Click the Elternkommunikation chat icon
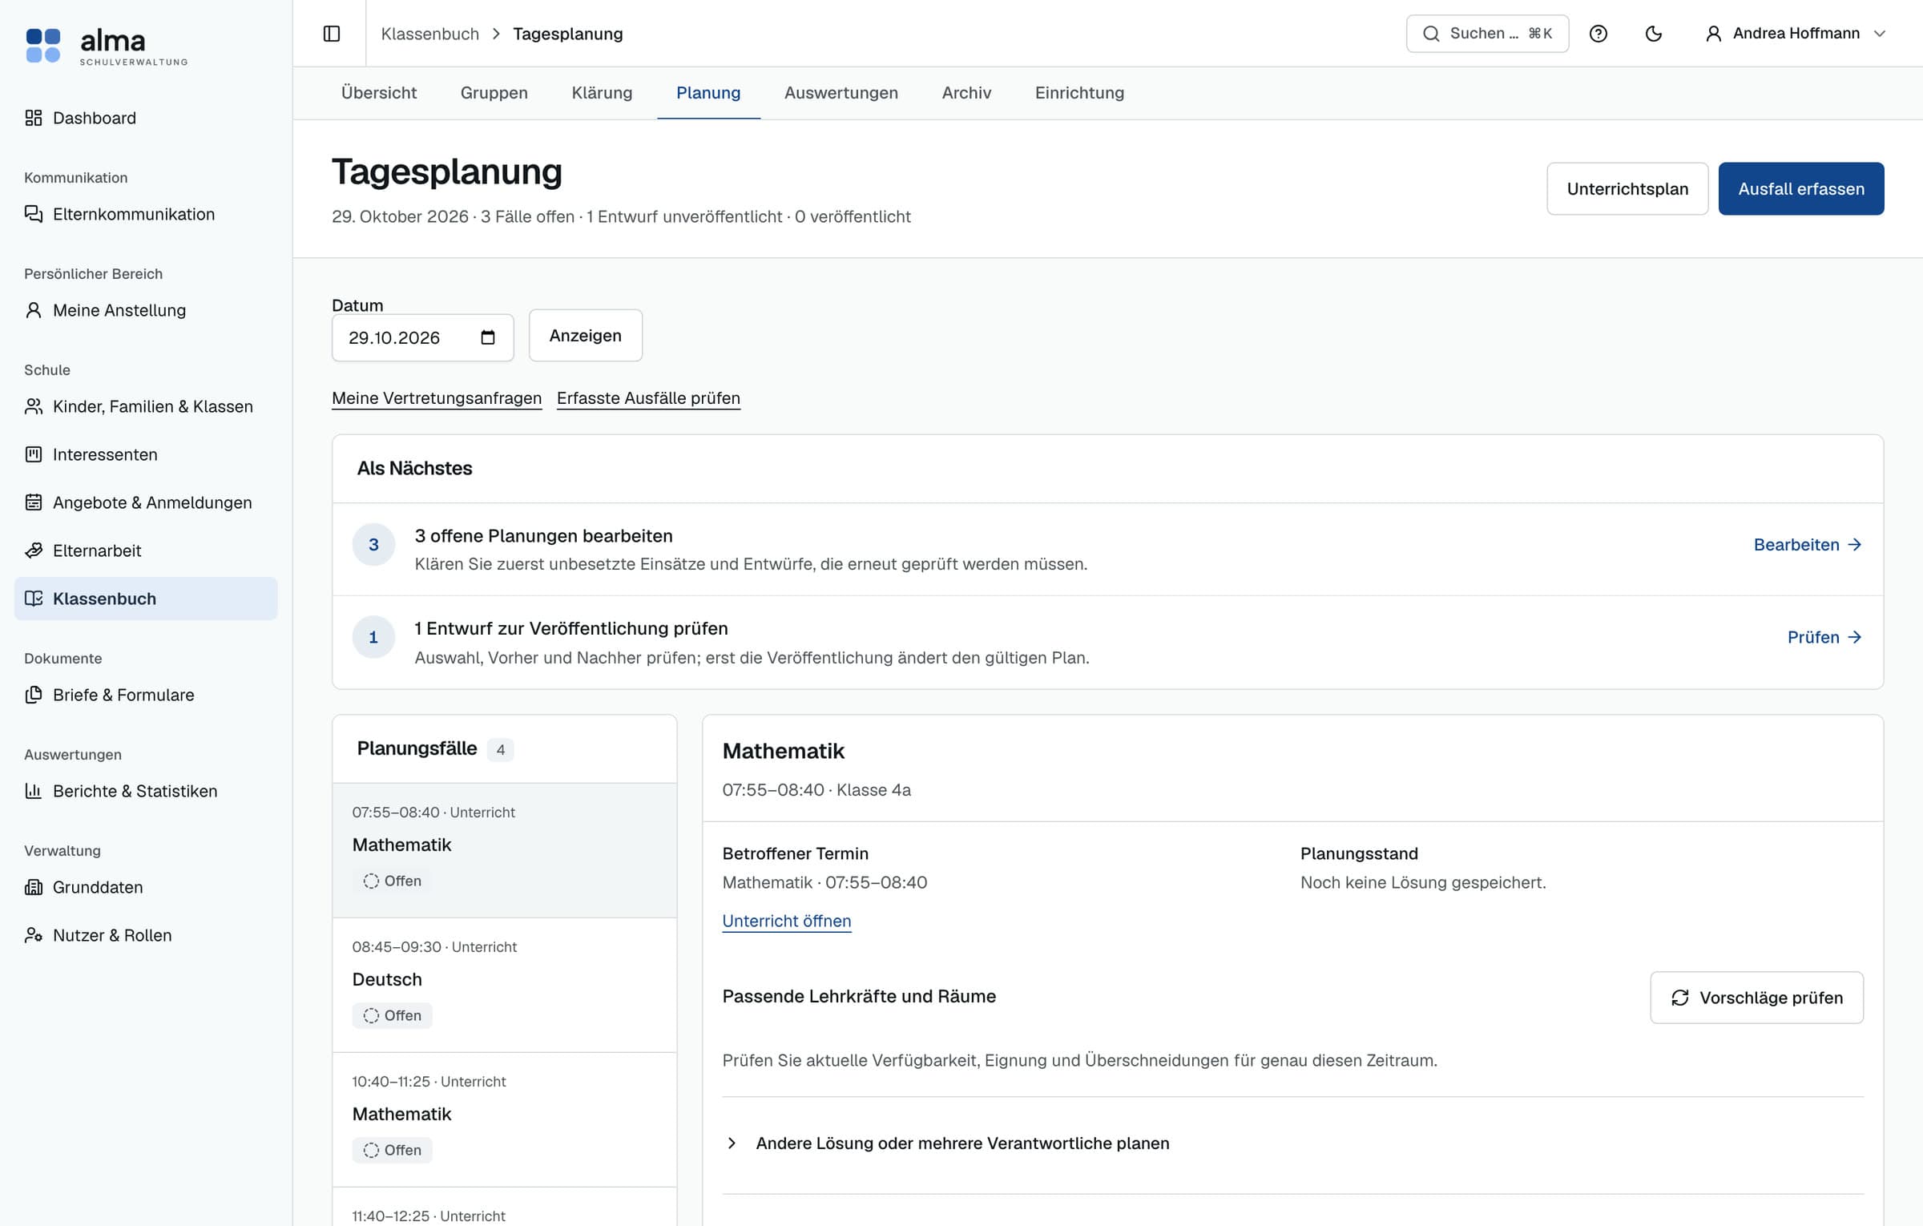The height and width of the screenshot is (1226, 1923). click(34, 214)
